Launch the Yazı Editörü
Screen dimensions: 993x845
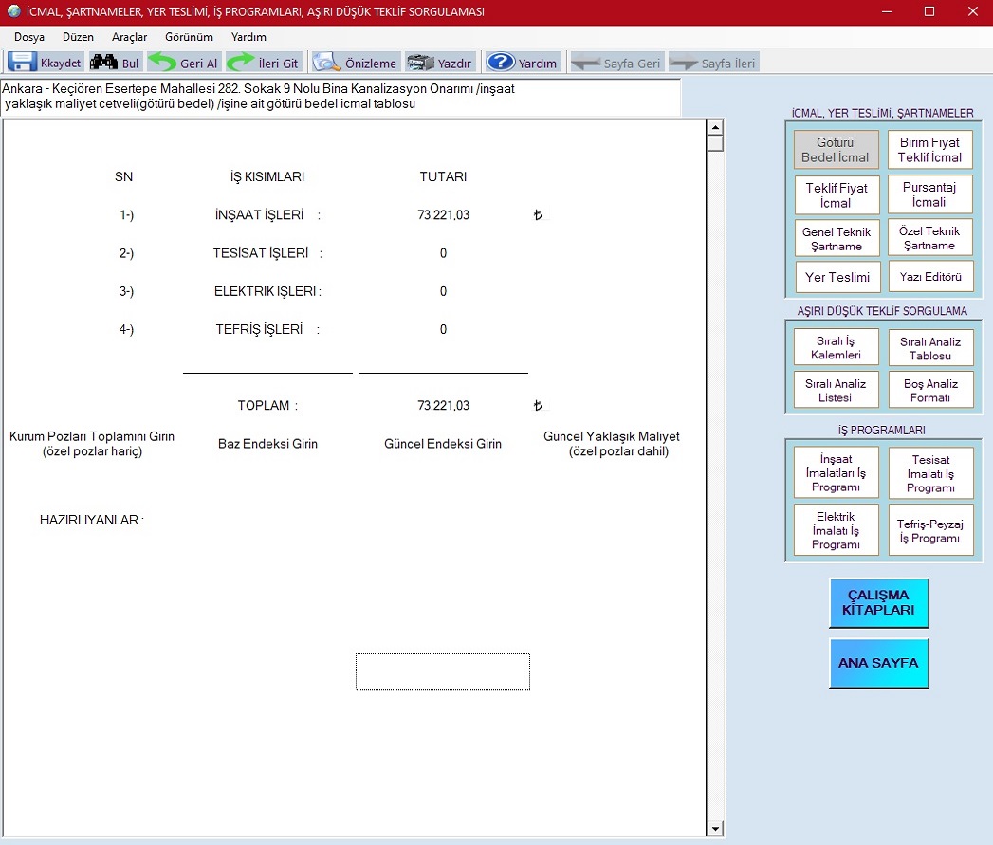pos(929,277)
